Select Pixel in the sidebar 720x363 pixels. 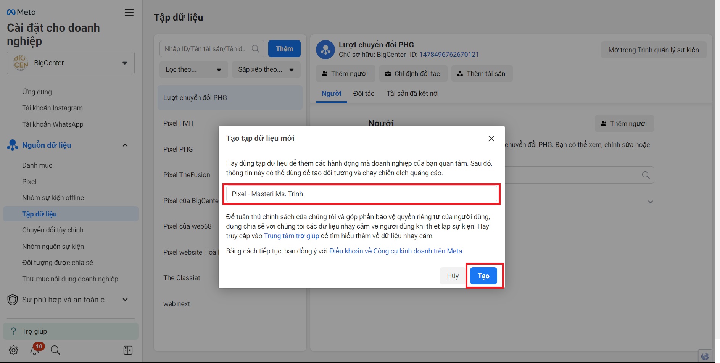[x=29, y=182]
